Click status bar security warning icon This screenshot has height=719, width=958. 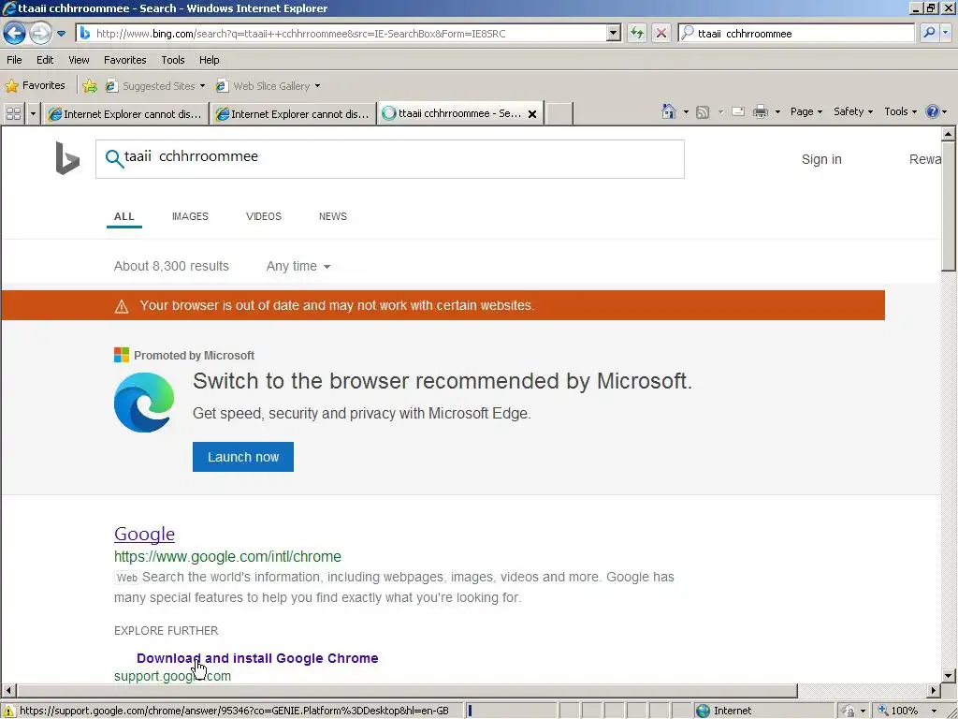[8, 711]
